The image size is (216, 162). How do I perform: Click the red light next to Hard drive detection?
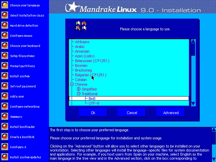tap(5, 26)
